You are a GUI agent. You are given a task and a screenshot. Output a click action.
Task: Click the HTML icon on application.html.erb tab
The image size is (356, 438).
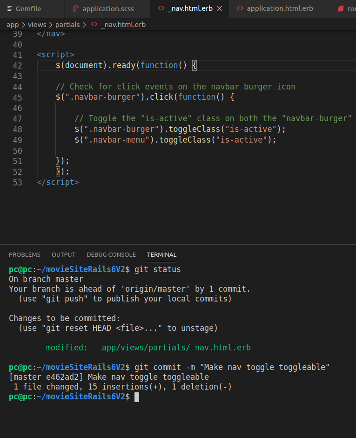(x=240, y=8)
